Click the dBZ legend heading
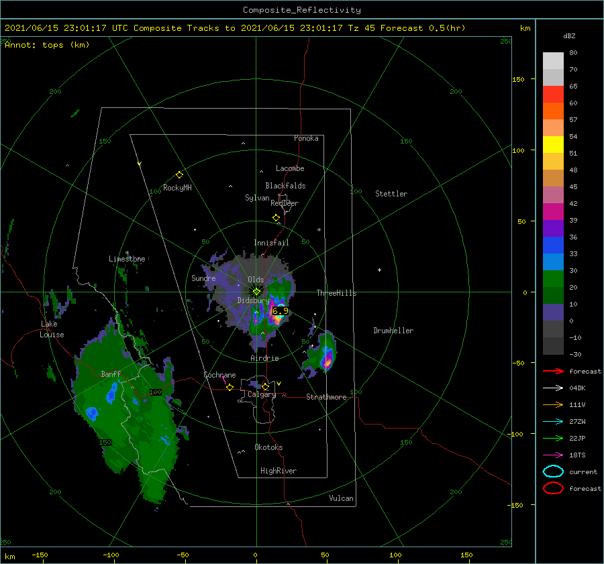This screenshot has width=604, height=564. pos(569,36)
